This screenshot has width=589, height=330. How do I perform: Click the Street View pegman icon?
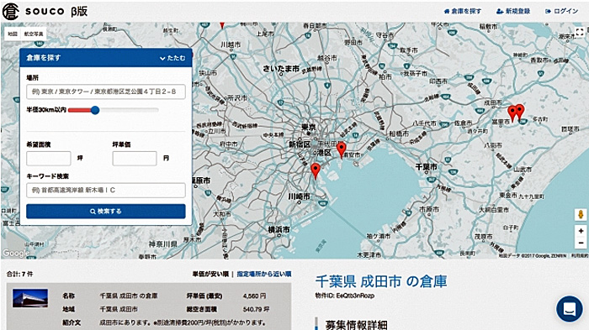pyautogui.click(x=581, y=215)
